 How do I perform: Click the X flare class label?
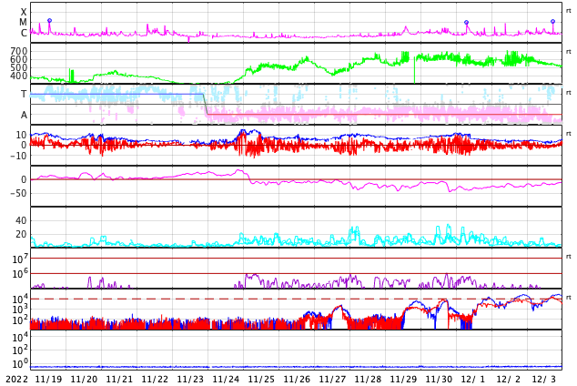pyautogui.click(x=24, y=13)
